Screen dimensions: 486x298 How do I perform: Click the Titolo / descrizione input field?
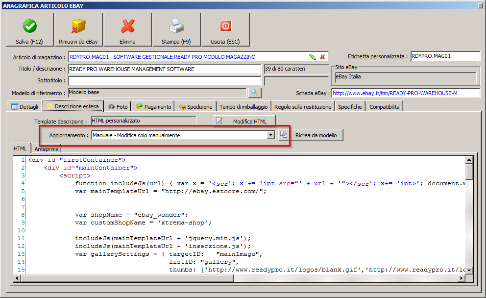coord(165,69)
